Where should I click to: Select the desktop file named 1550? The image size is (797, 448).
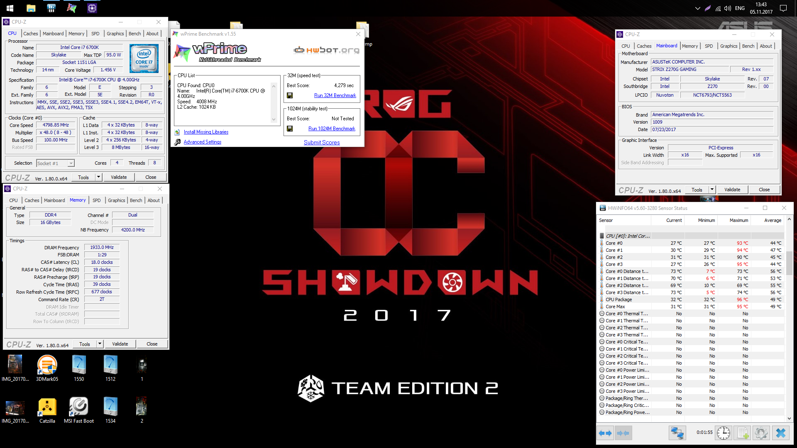click(79, 368)
